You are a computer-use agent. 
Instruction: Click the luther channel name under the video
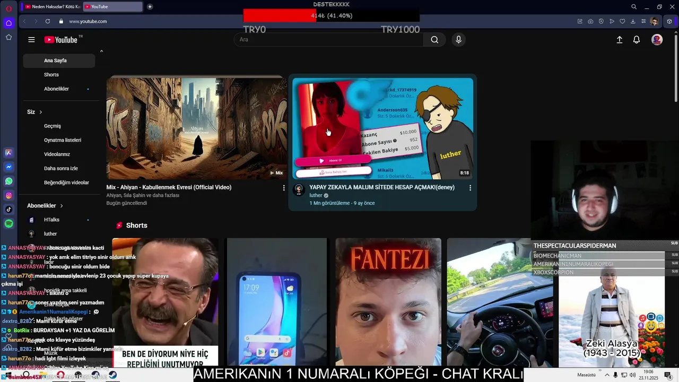(x=316, y=196)
